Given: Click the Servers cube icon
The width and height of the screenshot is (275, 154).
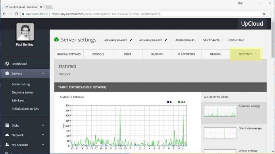Looking at the screenshot, I should [x=7, y=73].
